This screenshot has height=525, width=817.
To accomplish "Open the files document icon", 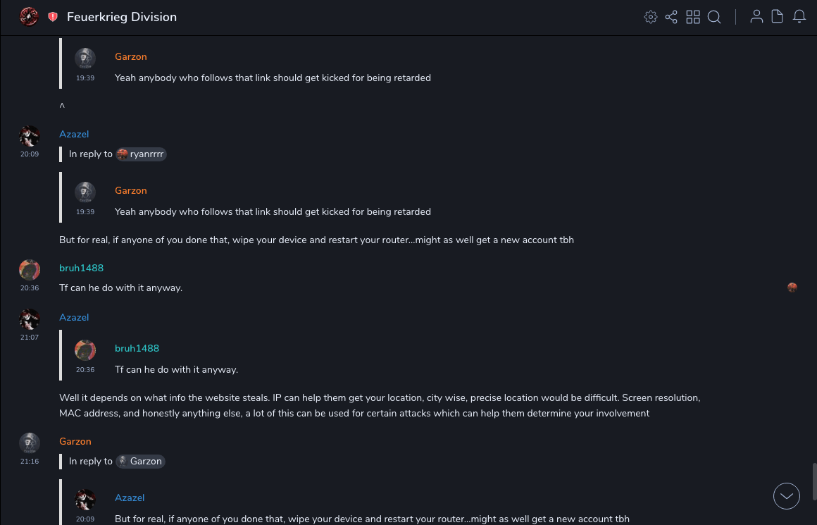I will click(778, 17).
